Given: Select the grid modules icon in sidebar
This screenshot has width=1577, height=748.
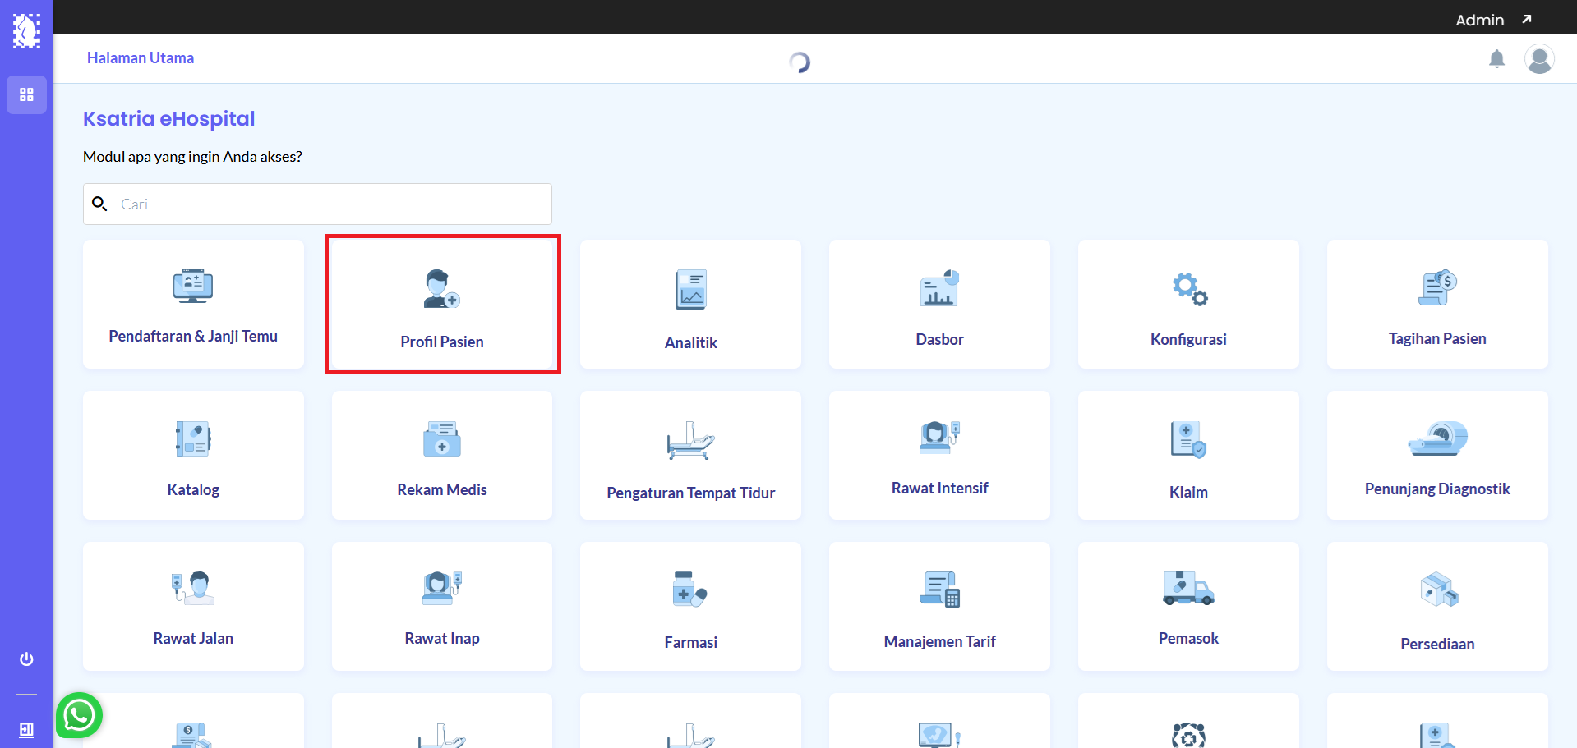Looking at the screenshot, I should (26, 94).
